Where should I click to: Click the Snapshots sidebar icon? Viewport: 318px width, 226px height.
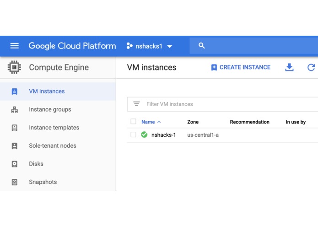click(15, 182)
